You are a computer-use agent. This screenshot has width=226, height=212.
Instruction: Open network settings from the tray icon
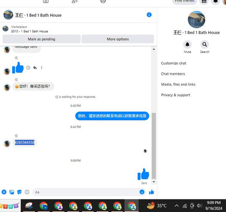(x=184, y=206)
